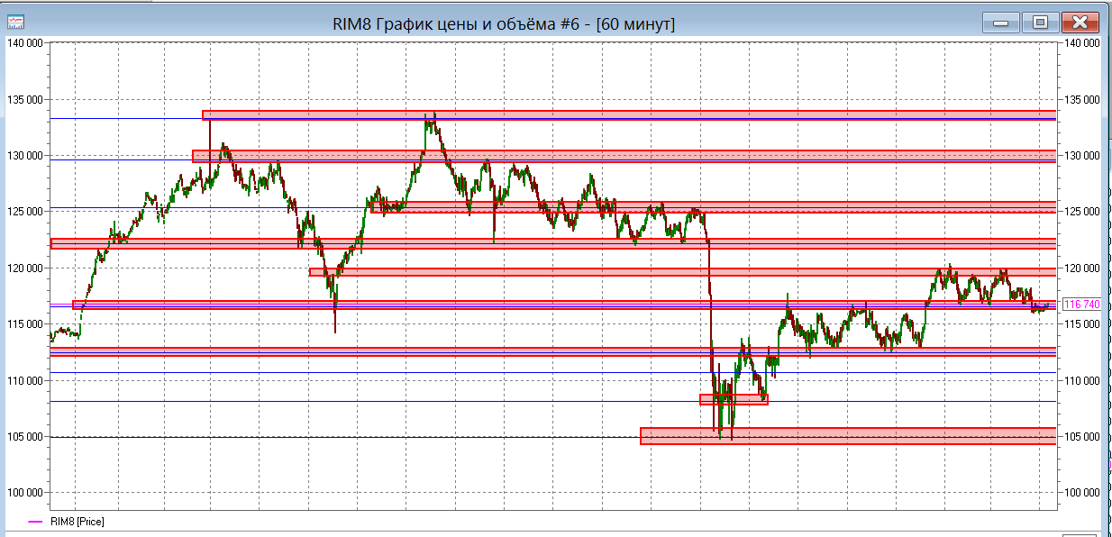Select the red zone rectangle at 105 000
1112x537 pixels.
coord(848,436)
